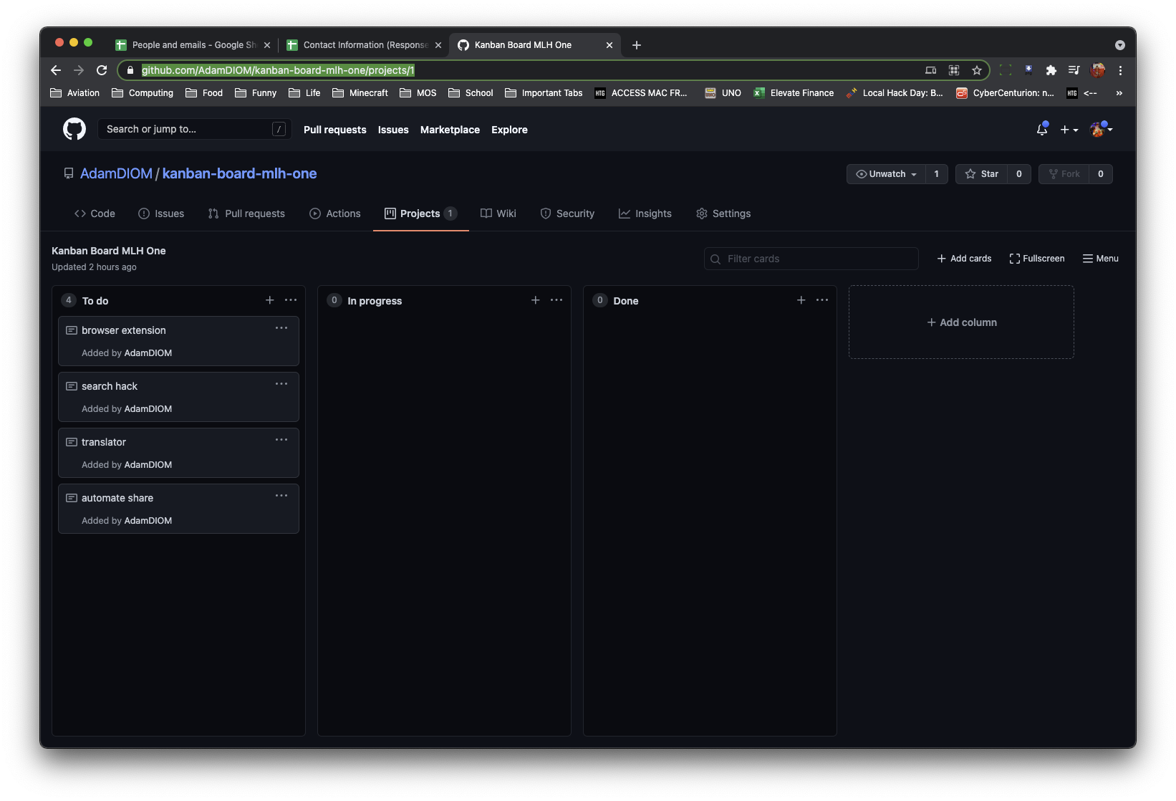Open the Security tab
Viewport: 1176px width, 801px height.
pos(567,214)
